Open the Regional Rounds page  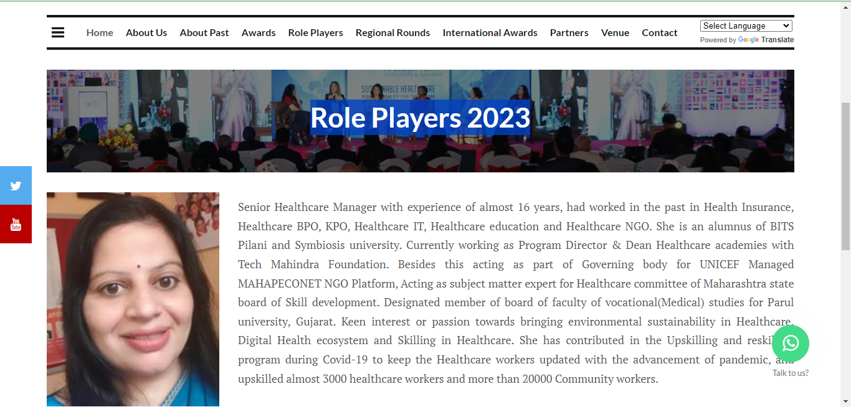point(392,32)
